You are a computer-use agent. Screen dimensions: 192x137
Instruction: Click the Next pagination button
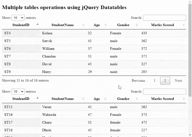[x=178, y=81]
